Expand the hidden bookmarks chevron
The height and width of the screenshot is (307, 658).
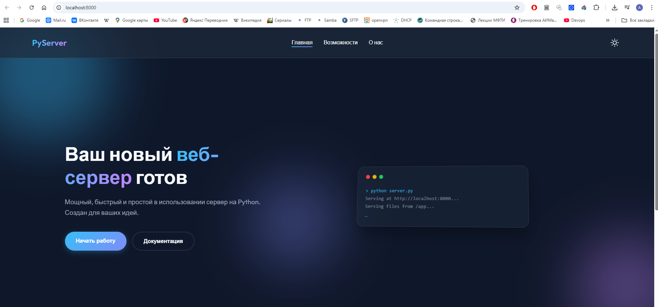(x=607, y=20)
